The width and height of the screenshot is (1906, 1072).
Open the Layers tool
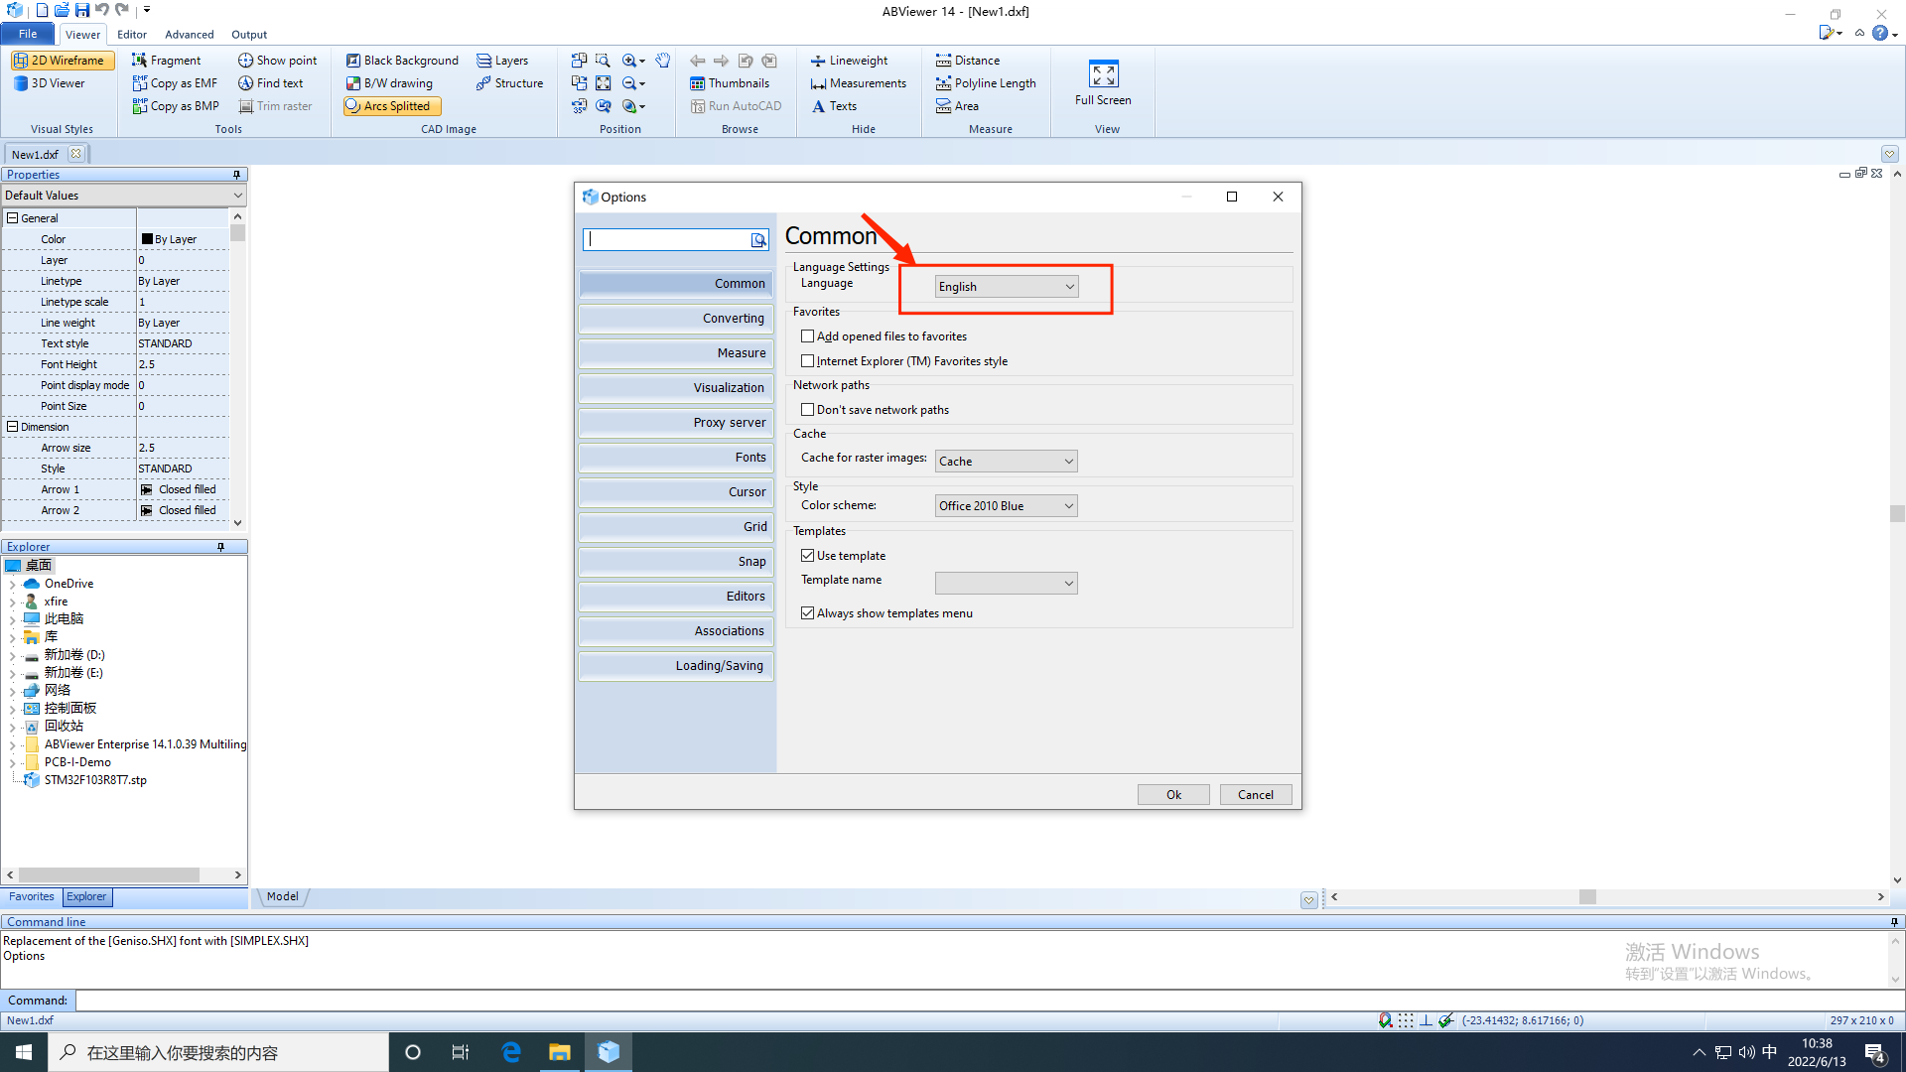coord(504,60)
